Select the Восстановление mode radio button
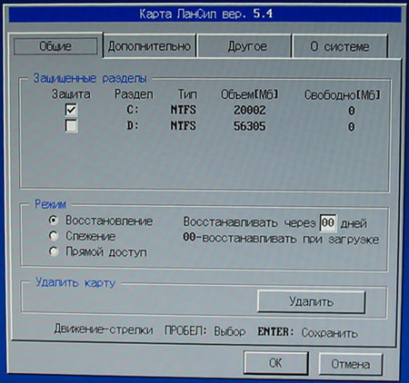Screen dimensions: 409x383 click(x=54, y=220)
